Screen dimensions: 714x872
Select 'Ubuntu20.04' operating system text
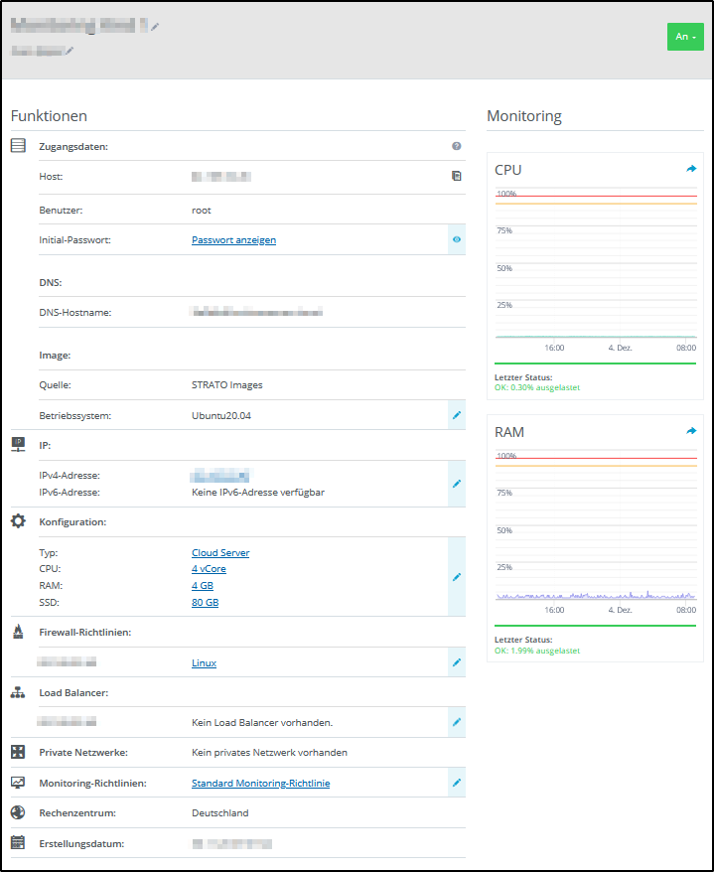pyautogui.click(x=221, y=415)
